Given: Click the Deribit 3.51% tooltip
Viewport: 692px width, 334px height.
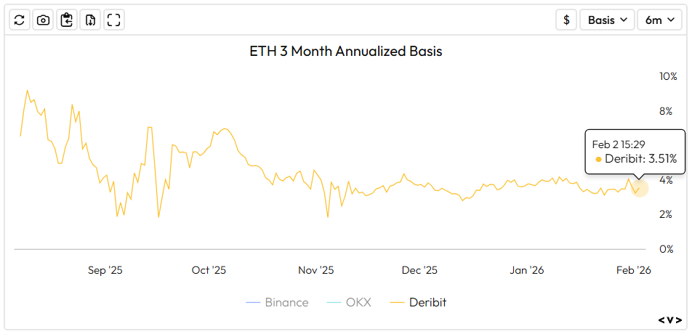Looking at the screenshot, I should (635, 152).
